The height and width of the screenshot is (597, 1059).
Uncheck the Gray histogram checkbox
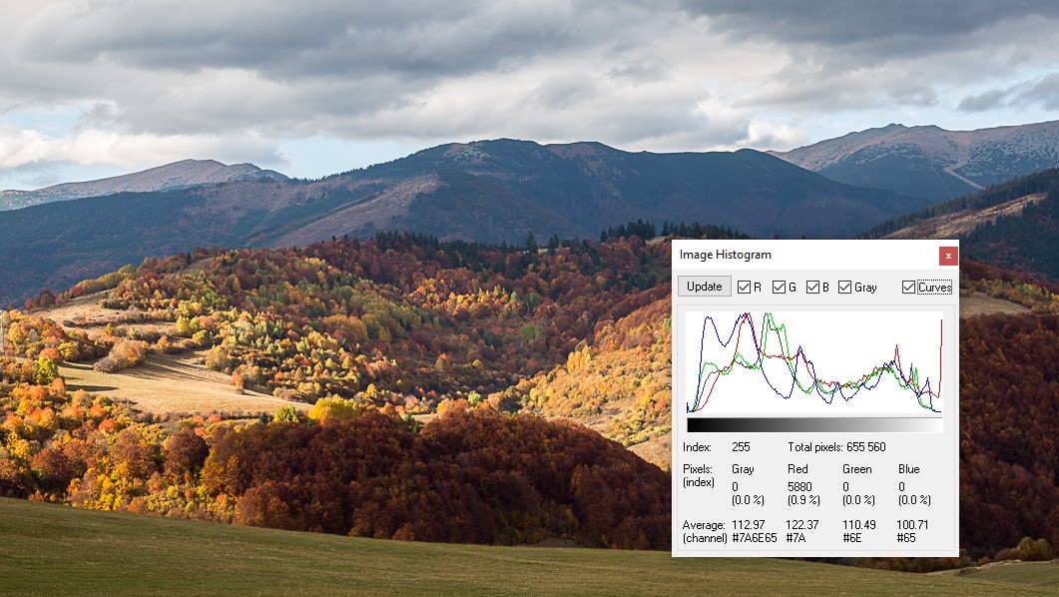[845, 288]
